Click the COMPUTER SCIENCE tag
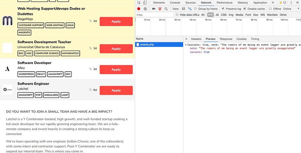Viewport: 301px width, 153px height. [47, 53]
